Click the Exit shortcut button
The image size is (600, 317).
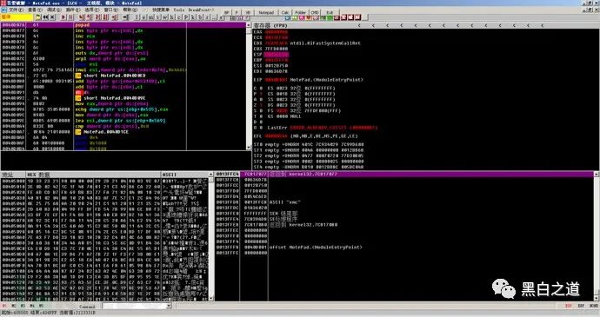[330, 13]
